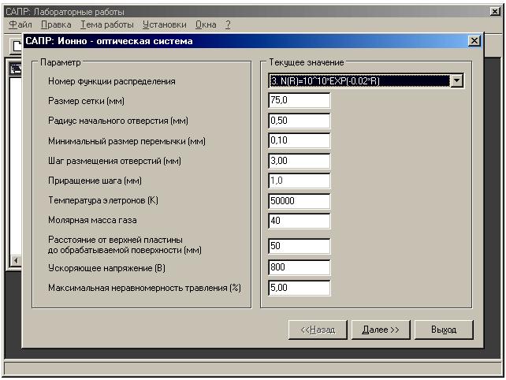Click the Максимальная неравномерность травления field 5,00
The width and height of the screenshot is (506, 380).
click(300, 288)
